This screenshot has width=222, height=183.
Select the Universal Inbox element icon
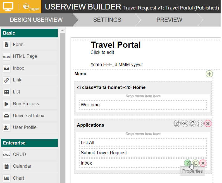[6, 116]
